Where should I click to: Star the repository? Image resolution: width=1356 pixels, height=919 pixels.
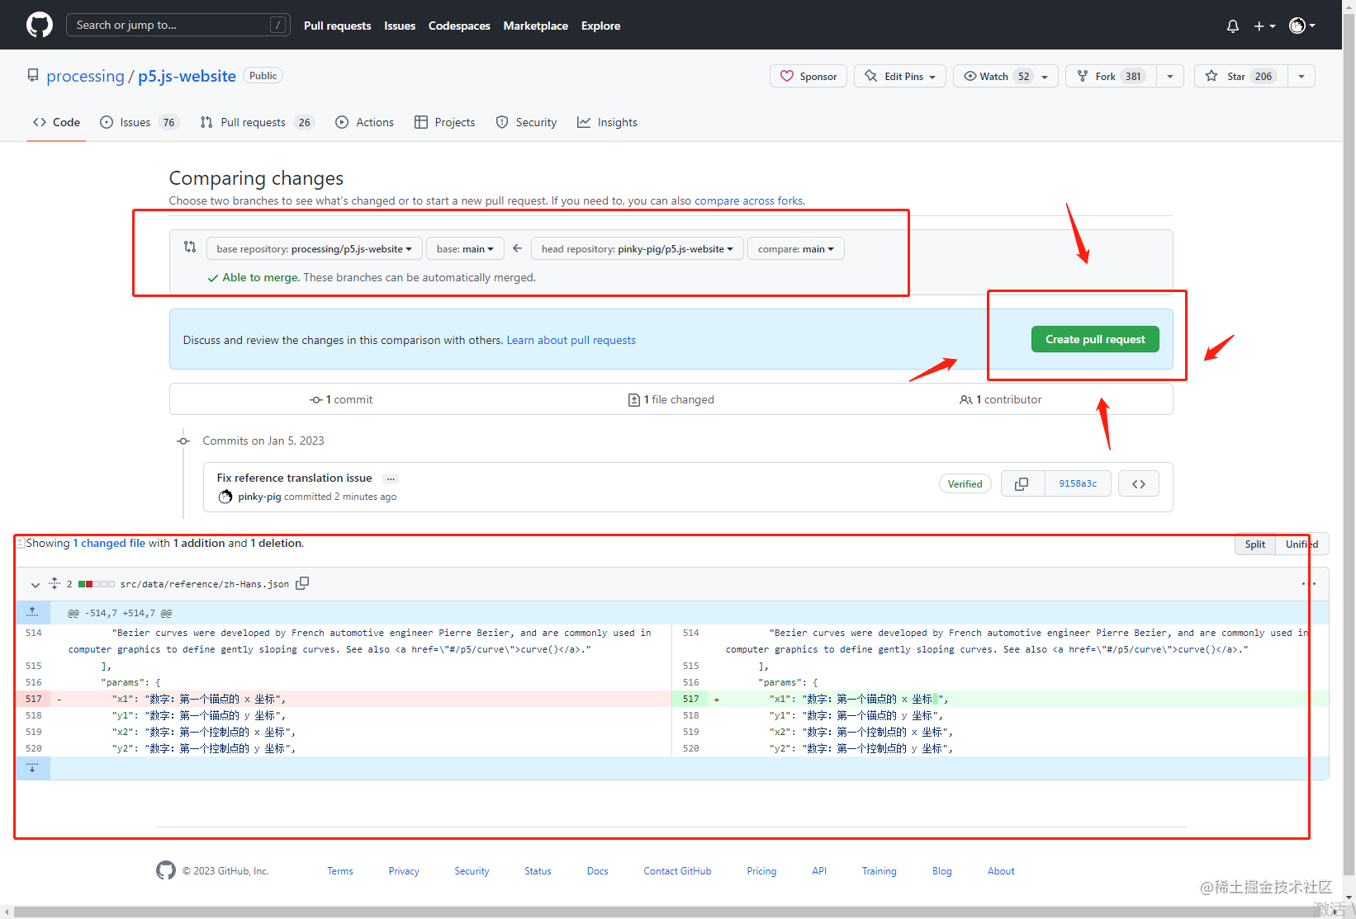coord(1240,76)
